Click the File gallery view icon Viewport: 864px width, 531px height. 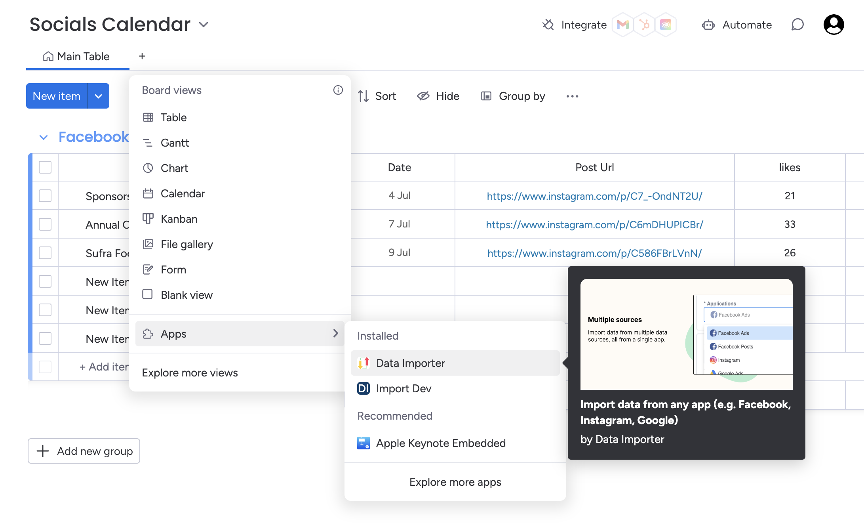click(148, 244)
